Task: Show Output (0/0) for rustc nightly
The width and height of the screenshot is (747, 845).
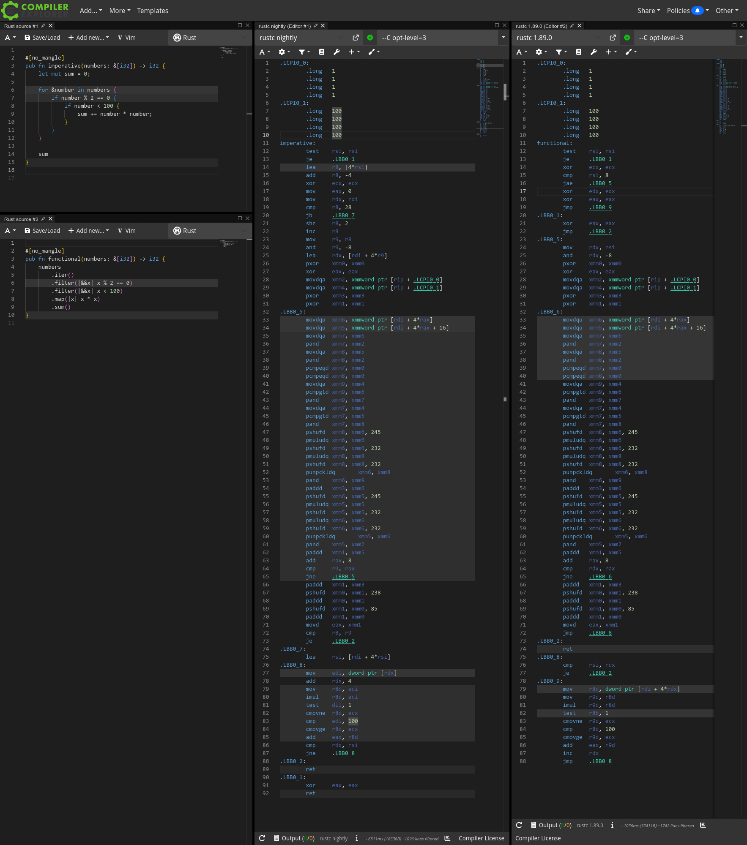Action: pos(294,838)
